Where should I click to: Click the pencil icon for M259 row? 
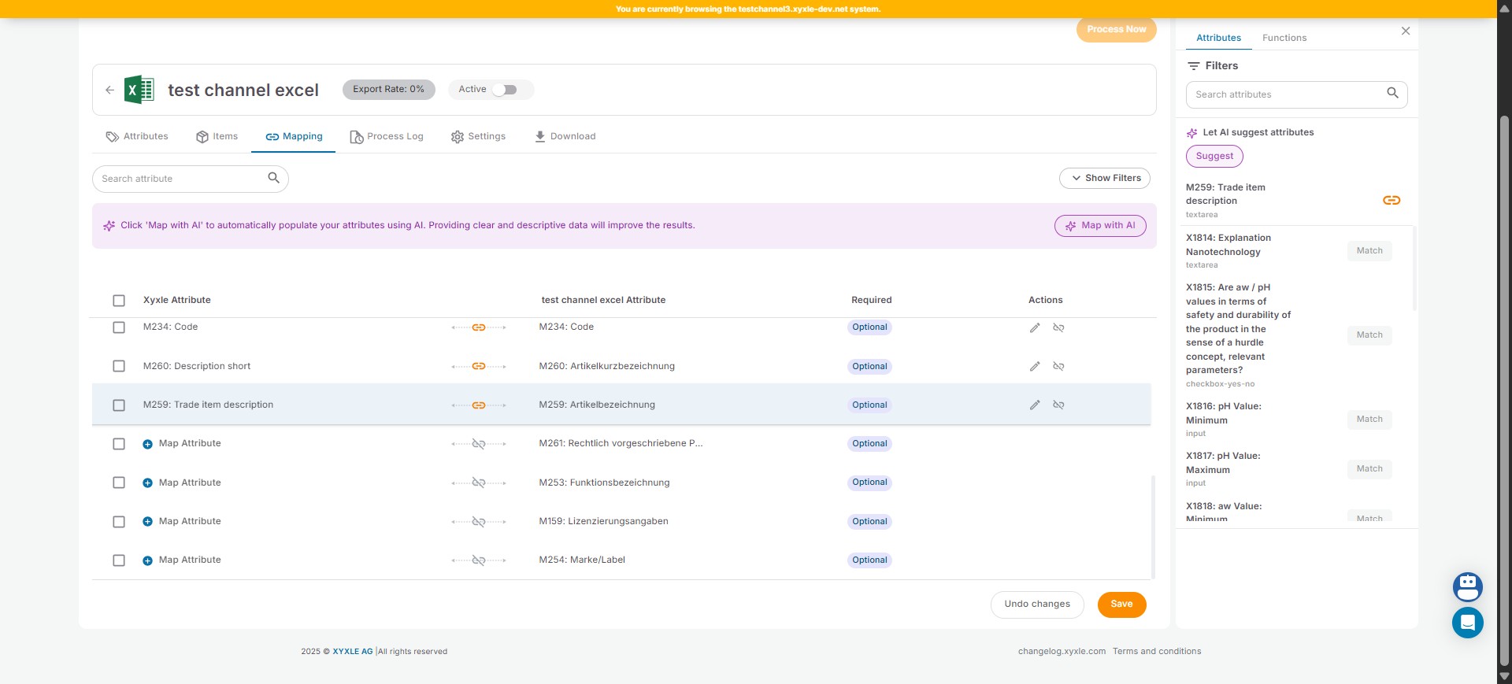point(1035,405)
